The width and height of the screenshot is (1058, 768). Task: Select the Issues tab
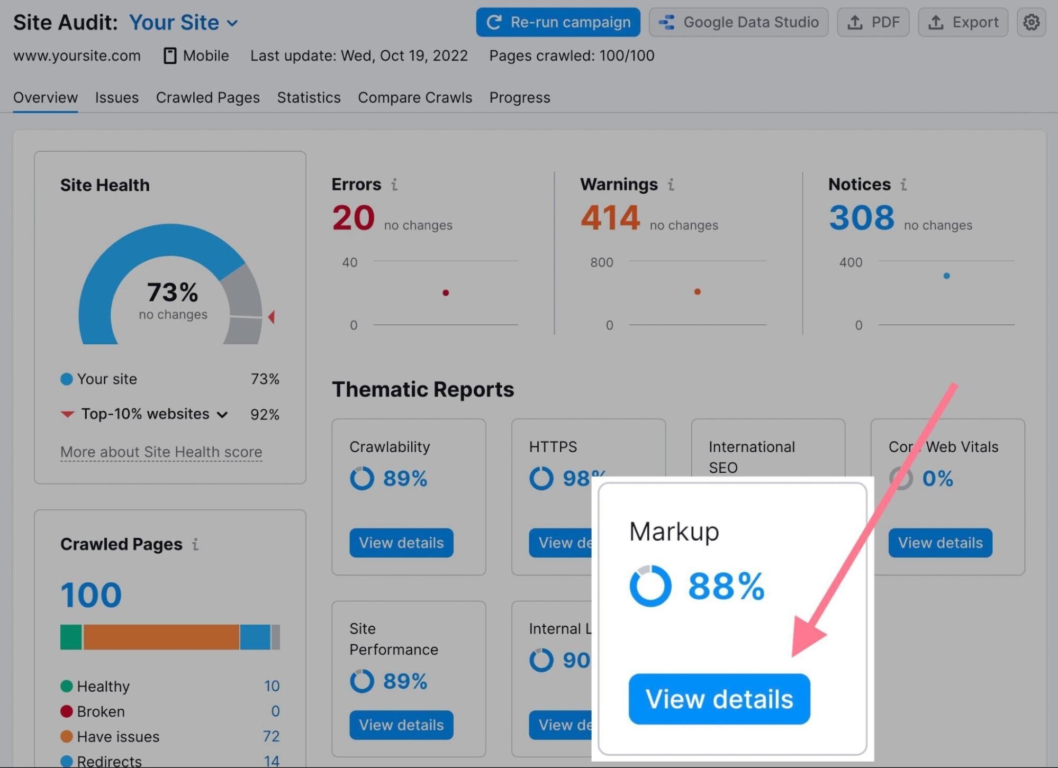tap(116, 97)
